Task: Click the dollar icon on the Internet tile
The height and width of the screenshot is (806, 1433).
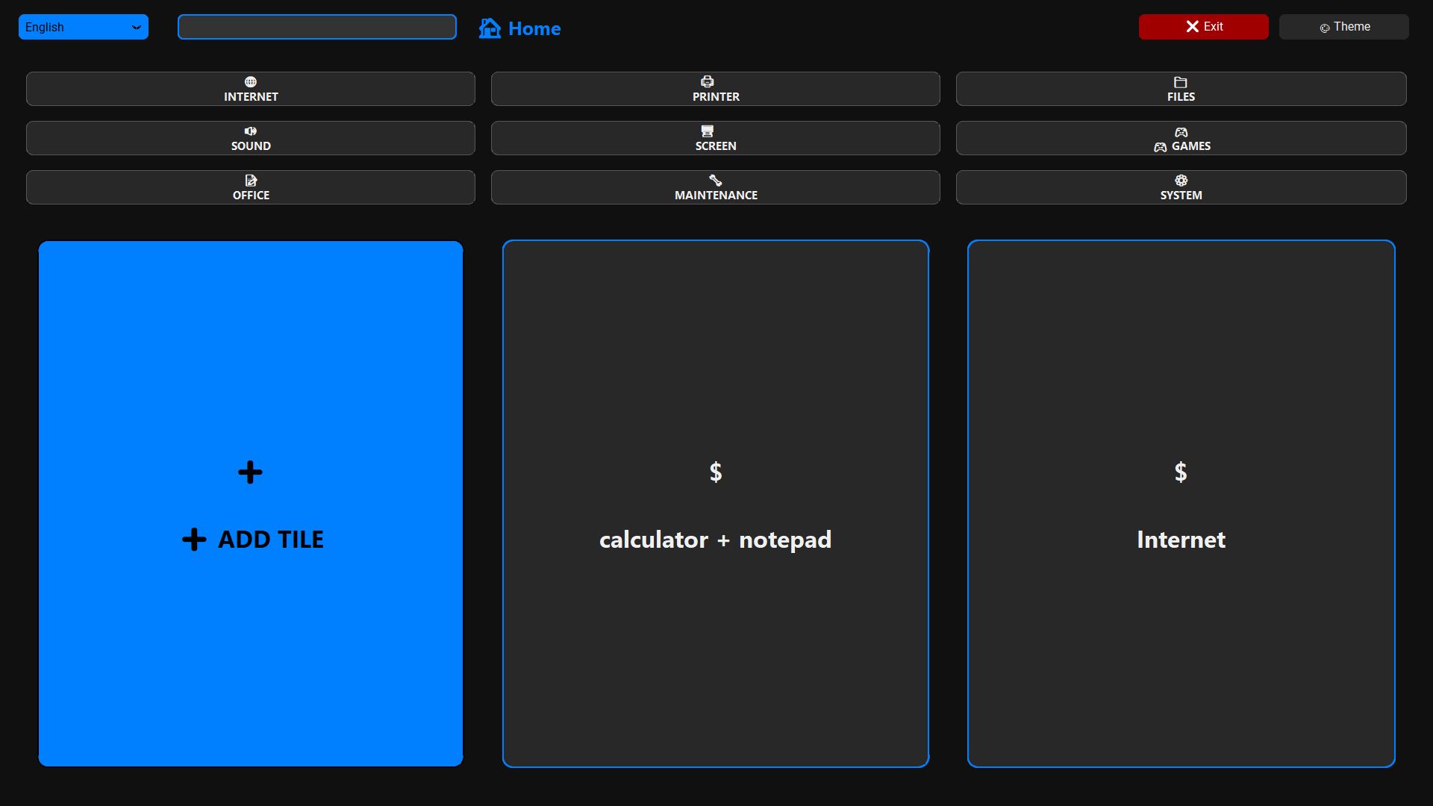Action: tap(1180, 471)
